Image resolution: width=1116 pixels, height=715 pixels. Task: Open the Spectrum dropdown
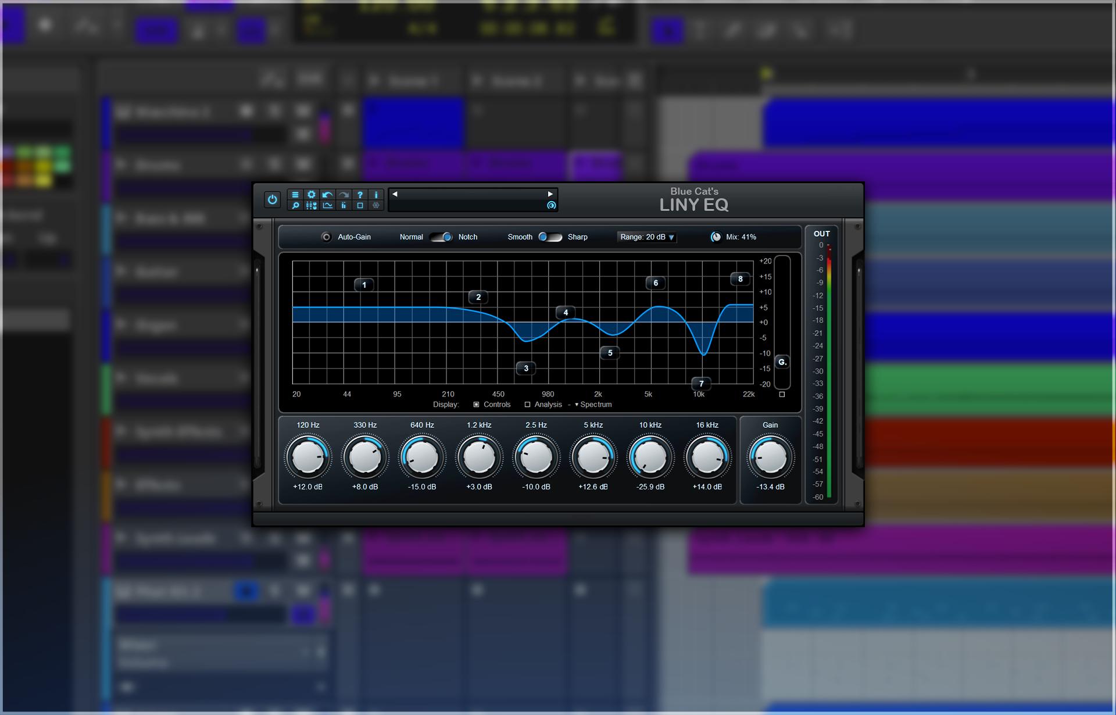[x=593, y=405]
